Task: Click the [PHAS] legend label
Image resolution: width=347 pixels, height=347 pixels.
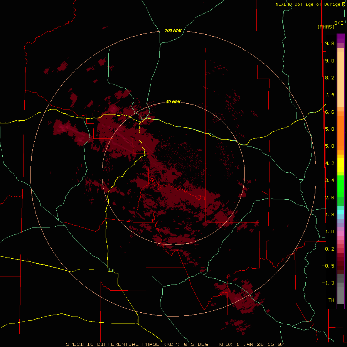Action: pyautogui.click(x=326, y=27)
